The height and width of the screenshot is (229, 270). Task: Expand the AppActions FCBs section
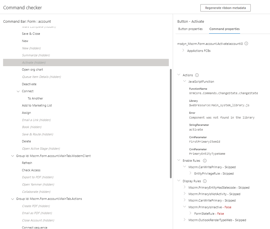point(183,50)
